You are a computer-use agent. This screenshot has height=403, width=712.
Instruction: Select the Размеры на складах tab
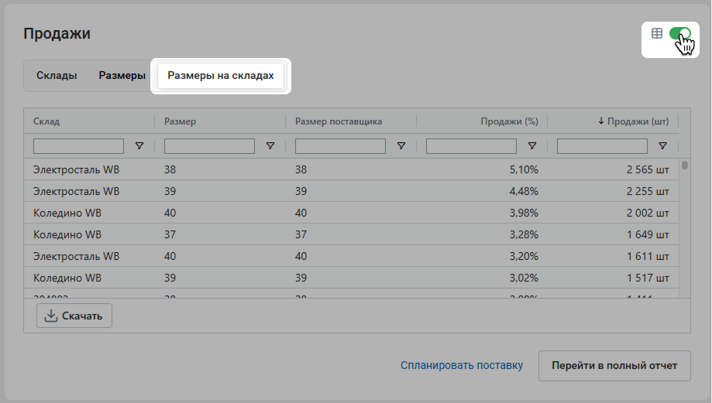click(221, 76)
